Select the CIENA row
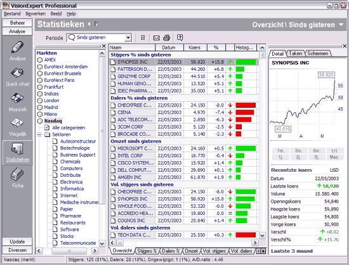This screenshot has height=265, width=349. point(183,112)
